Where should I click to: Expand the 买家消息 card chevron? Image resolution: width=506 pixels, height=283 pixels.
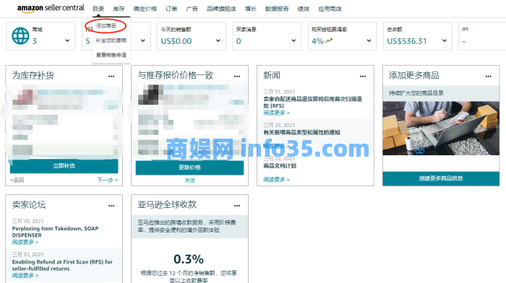(293, 40)
